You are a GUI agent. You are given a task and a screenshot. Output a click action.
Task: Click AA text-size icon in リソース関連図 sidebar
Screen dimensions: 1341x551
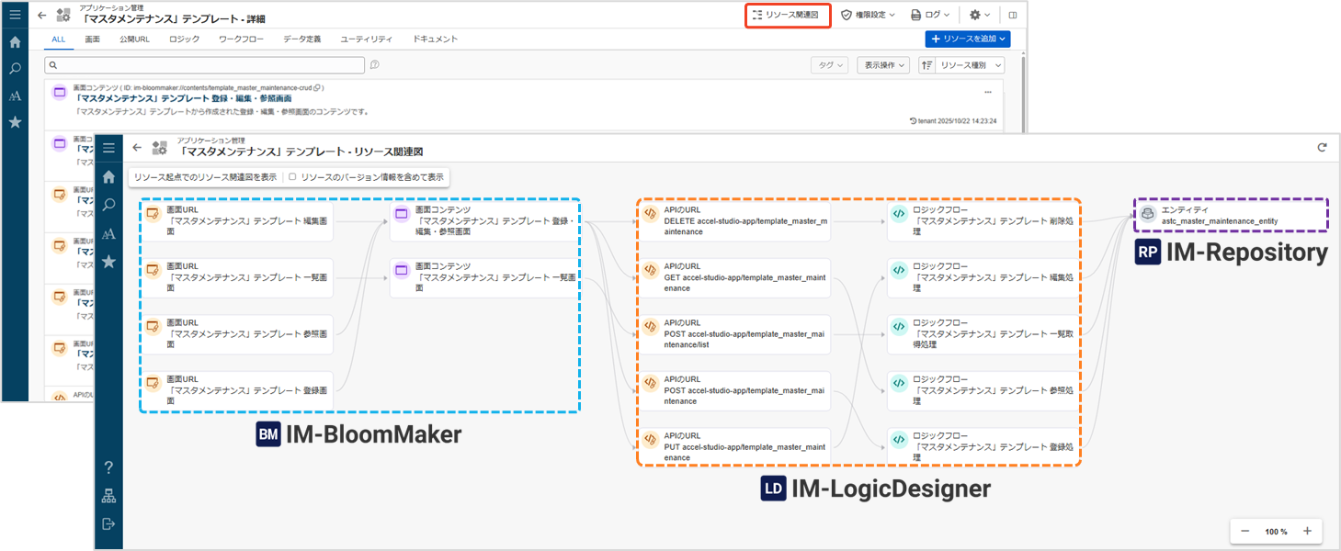pyautogui.click(x=108, y=233)
